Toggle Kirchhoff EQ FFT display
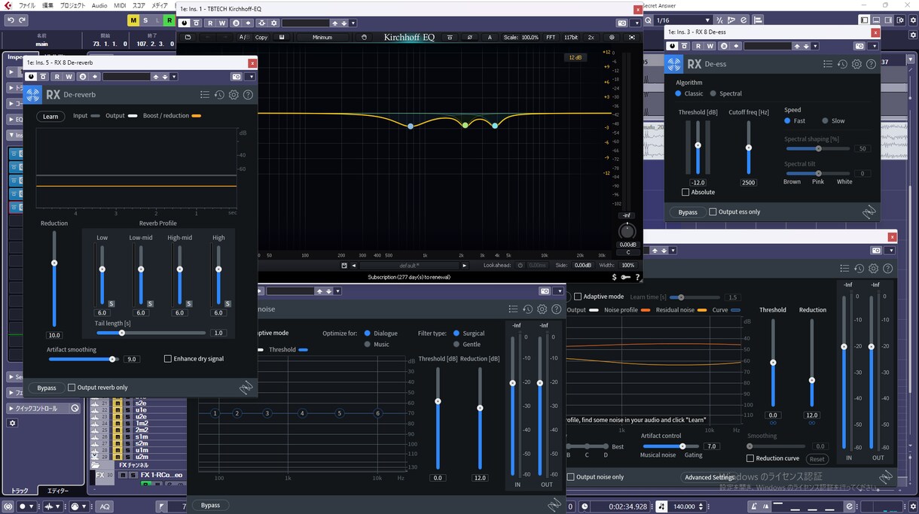The width and height of the screenshot is (919, 514). [551, 37]
